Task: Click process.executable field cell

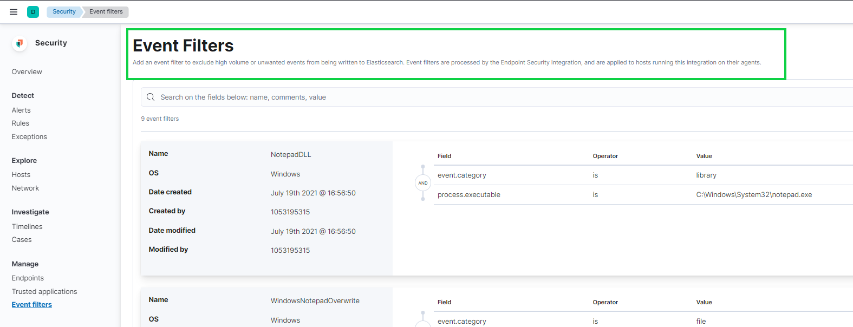Action: coord(469,194)
